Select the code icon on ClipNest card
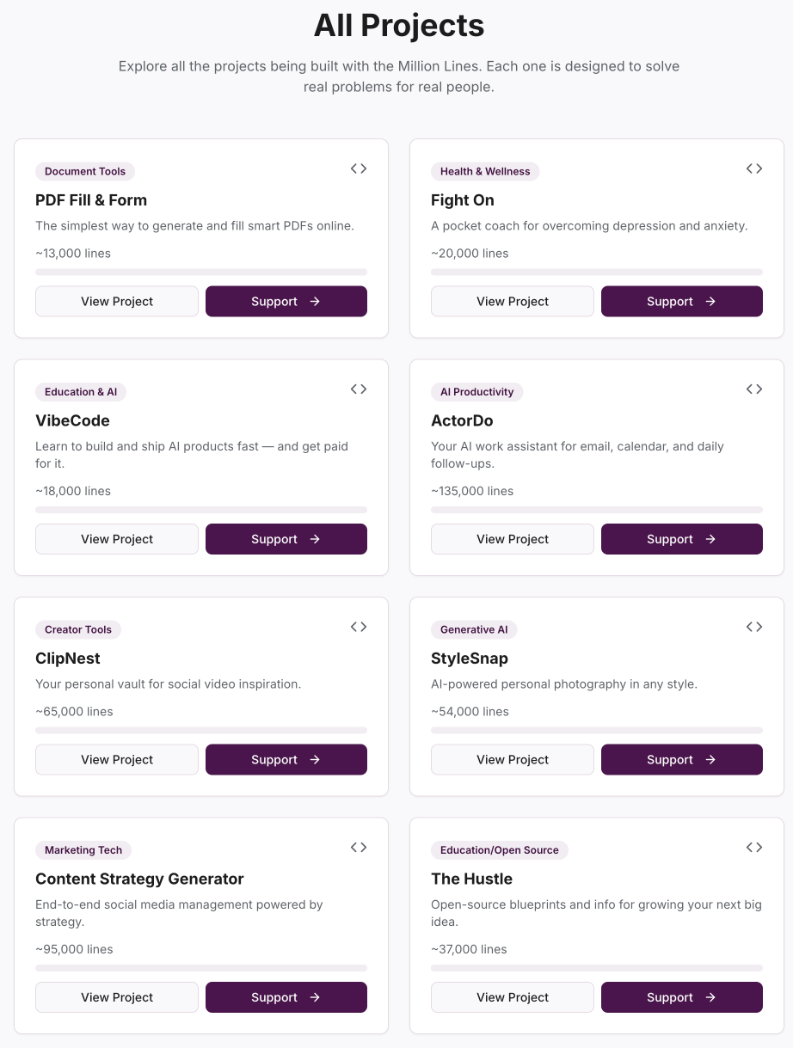This screenshot has width=793, height=1048. click(359, 627)
